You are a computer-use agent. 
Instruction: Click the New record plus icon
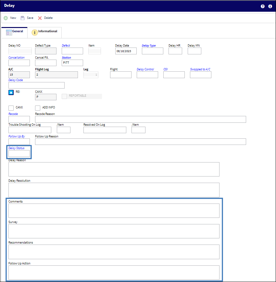(x=6, y=18)
